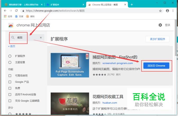
Task: Open the 应用 apps shortcut in bookmarks bar
Action: (8, 16)
